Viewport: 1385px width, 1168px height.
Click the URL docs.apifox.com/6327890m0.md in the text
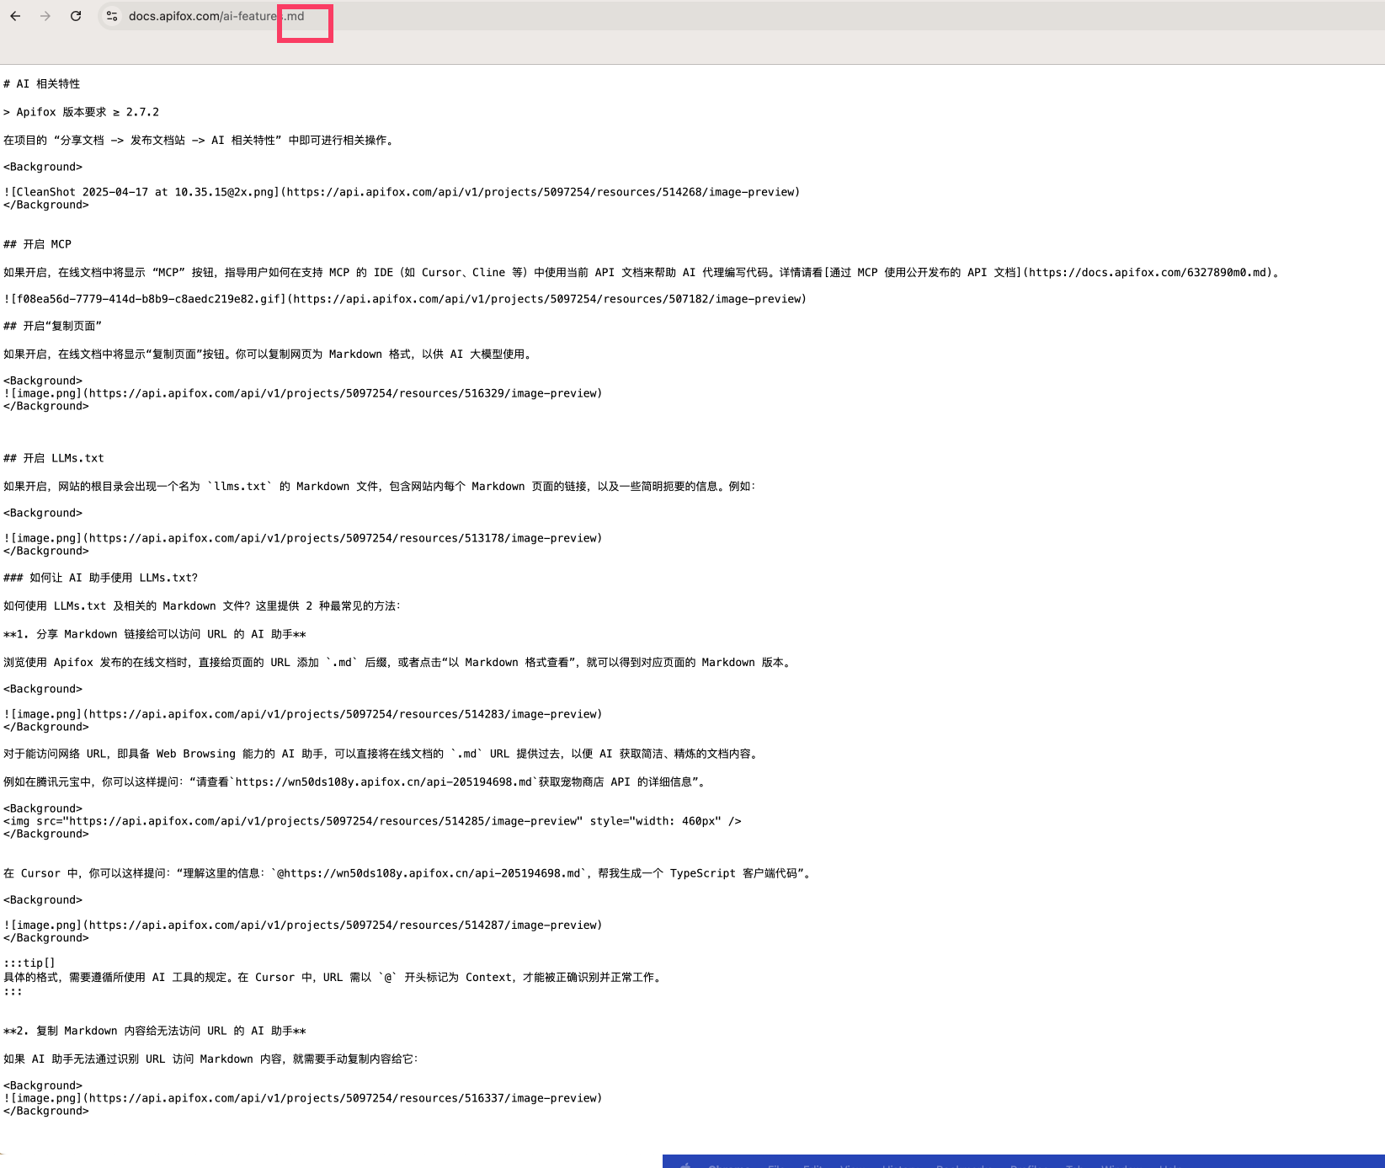pyautogui.click(x=1148, y=273)
